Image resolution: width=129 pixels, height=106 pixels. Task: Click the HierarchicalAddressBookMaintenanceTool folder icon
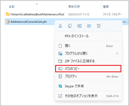(8, 14)
